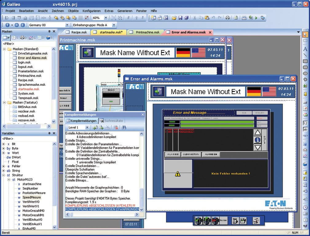
Task: Click the binoculars search icon
Action: pos(124,128)
